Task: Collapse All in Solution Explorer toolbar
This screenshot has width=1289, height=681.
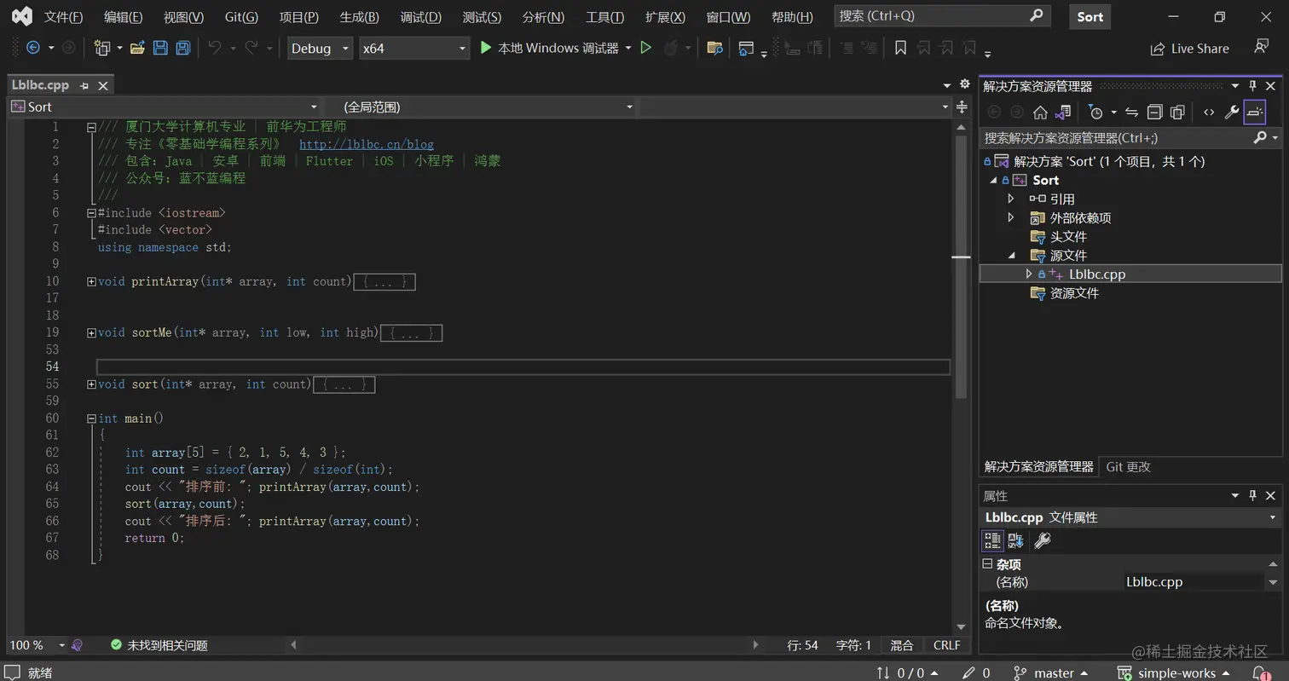Action: [1154, 112]
